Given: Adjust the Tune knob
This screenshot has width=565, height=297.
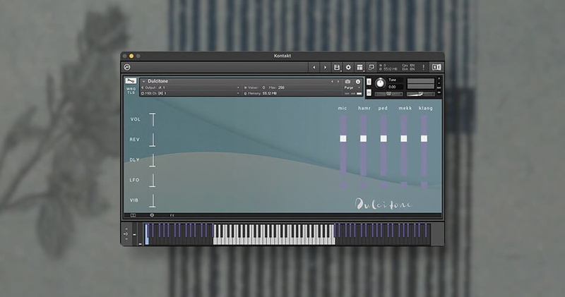Looking at the screenshot, I should pos(380,83).
